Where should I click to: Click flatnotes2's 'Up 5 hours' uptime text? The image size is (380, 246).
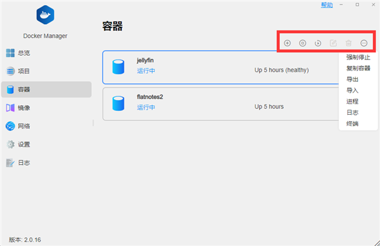[269, 107]
